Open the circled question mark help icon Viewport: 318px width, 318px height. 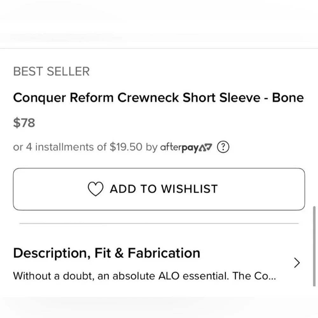tap(223, 147)
